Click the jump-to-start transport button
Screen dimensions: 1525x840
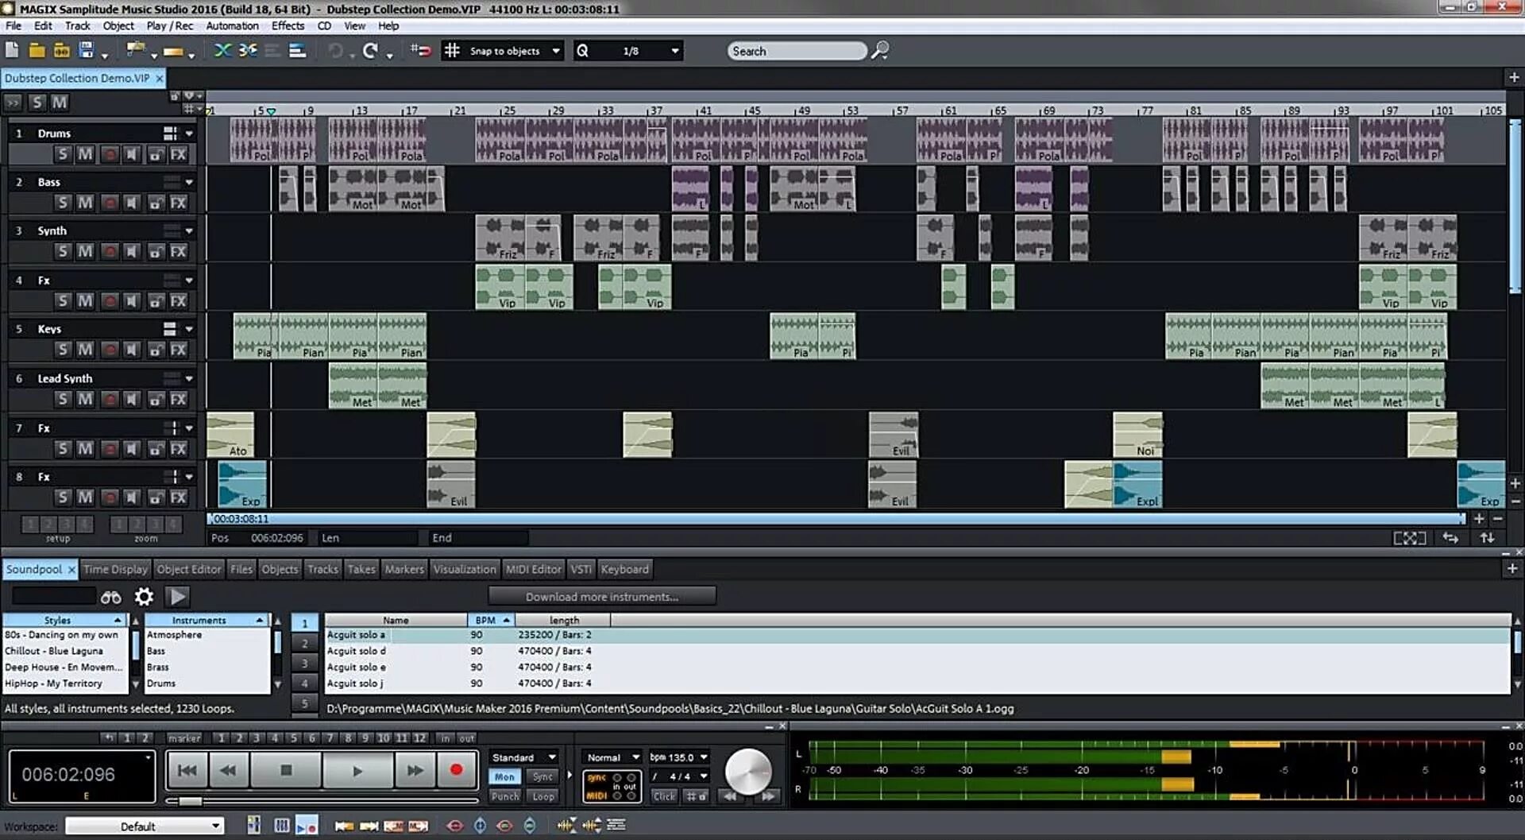pos(187,770)
